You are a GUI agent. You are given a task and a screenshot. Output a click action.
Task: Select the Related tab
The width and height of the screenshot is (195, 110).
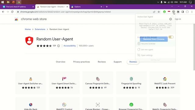133,62
